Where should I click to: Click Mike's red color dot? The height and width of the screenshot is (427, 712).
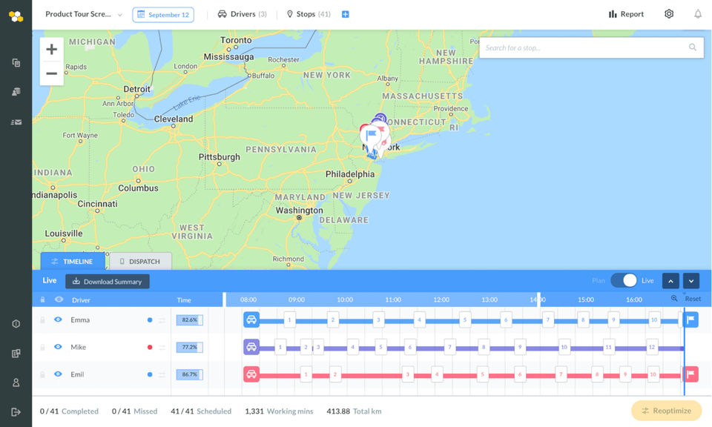[x=150, y=347]
